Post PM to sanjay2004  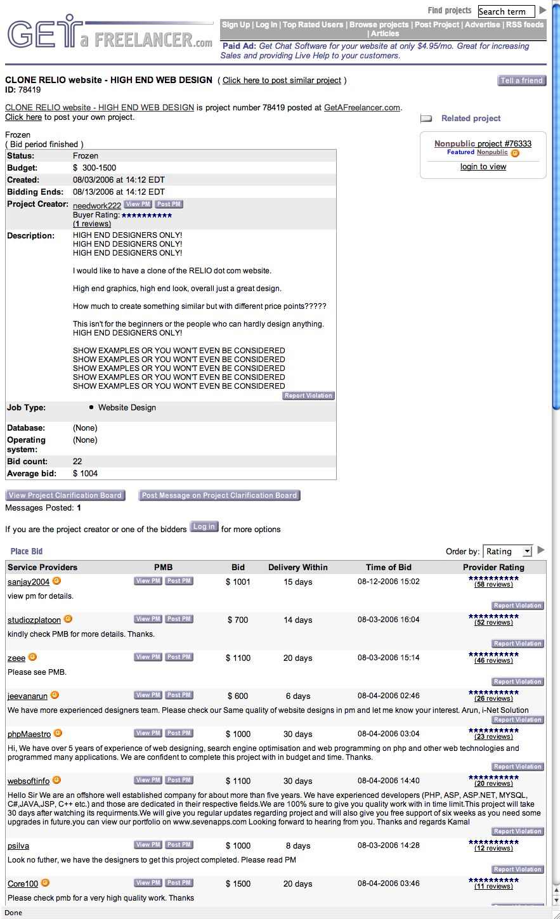pyautogui.click(x=179, y=581)
